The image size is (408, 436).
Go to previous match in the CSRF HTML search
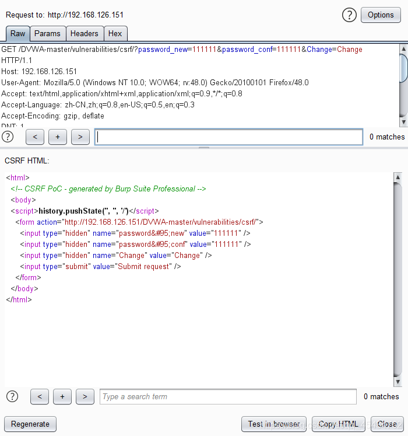(40, 396)
